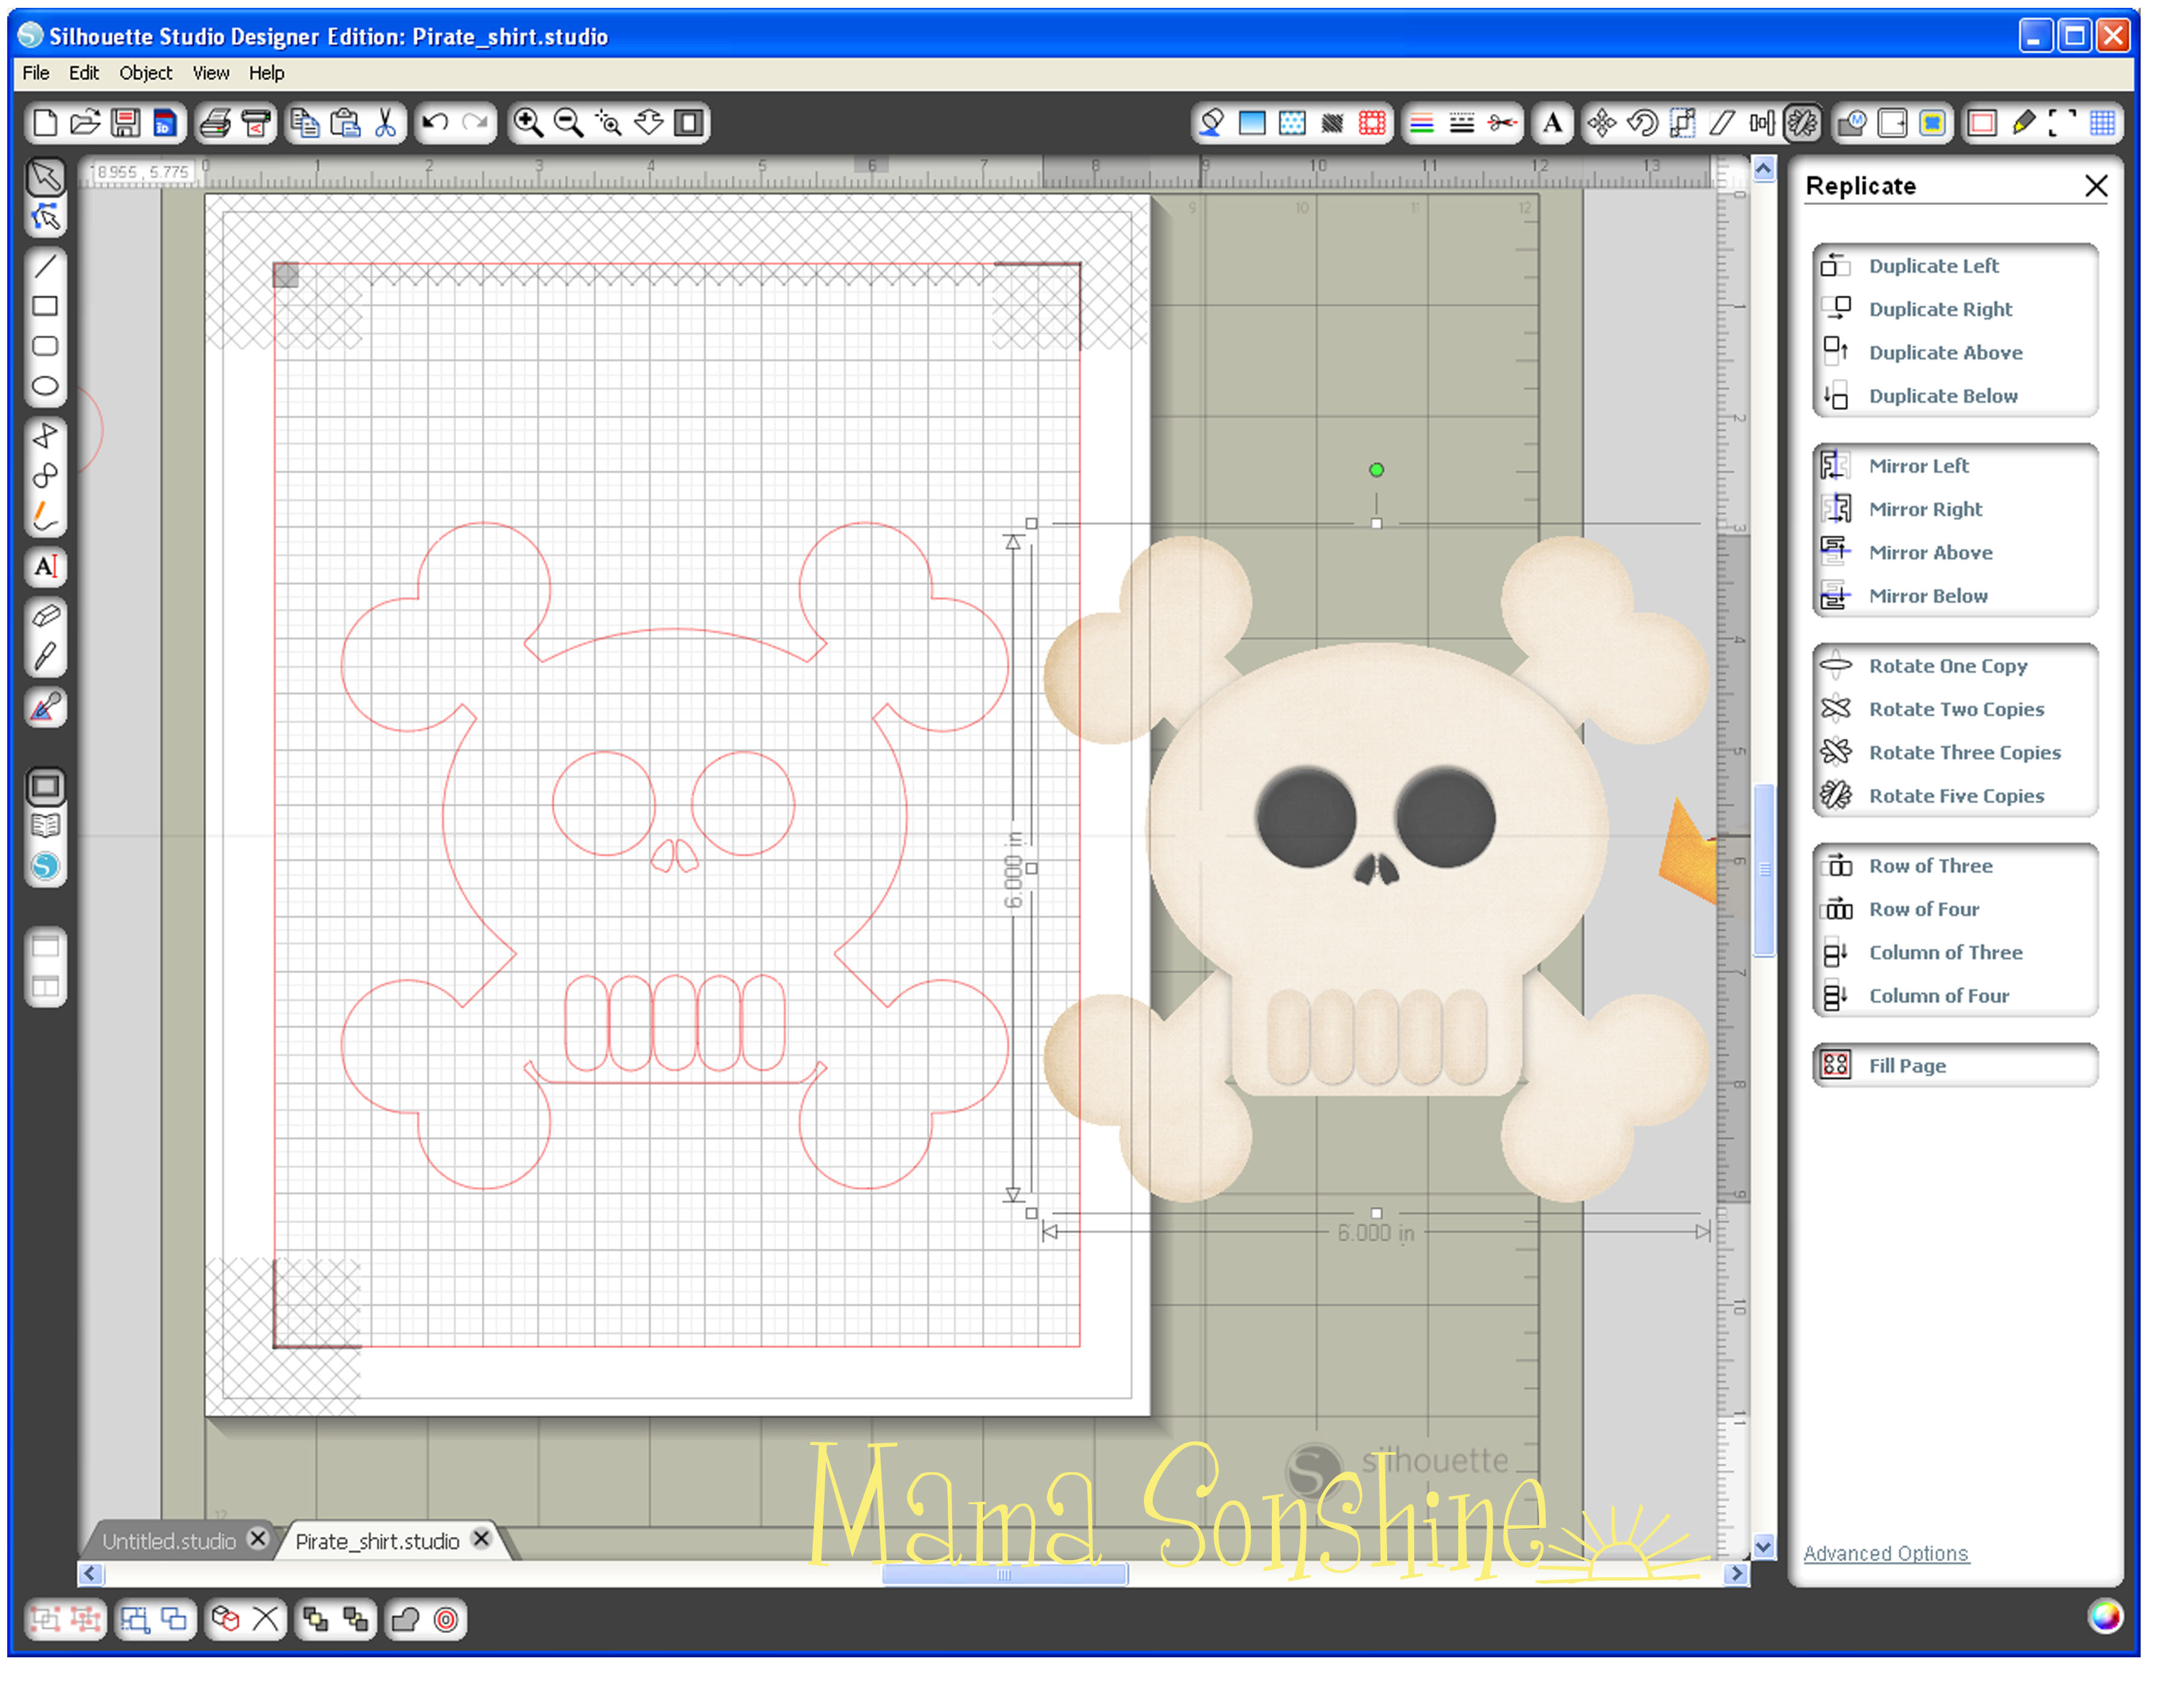Expand Advanced Options in Replicate panel

[1885, 1553]
